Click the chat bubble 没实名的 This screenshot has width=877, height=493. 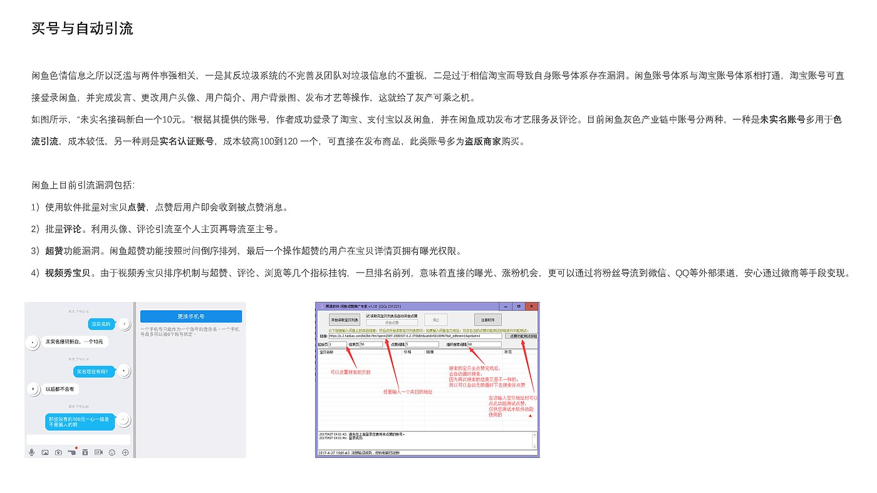tap(101, 323)
